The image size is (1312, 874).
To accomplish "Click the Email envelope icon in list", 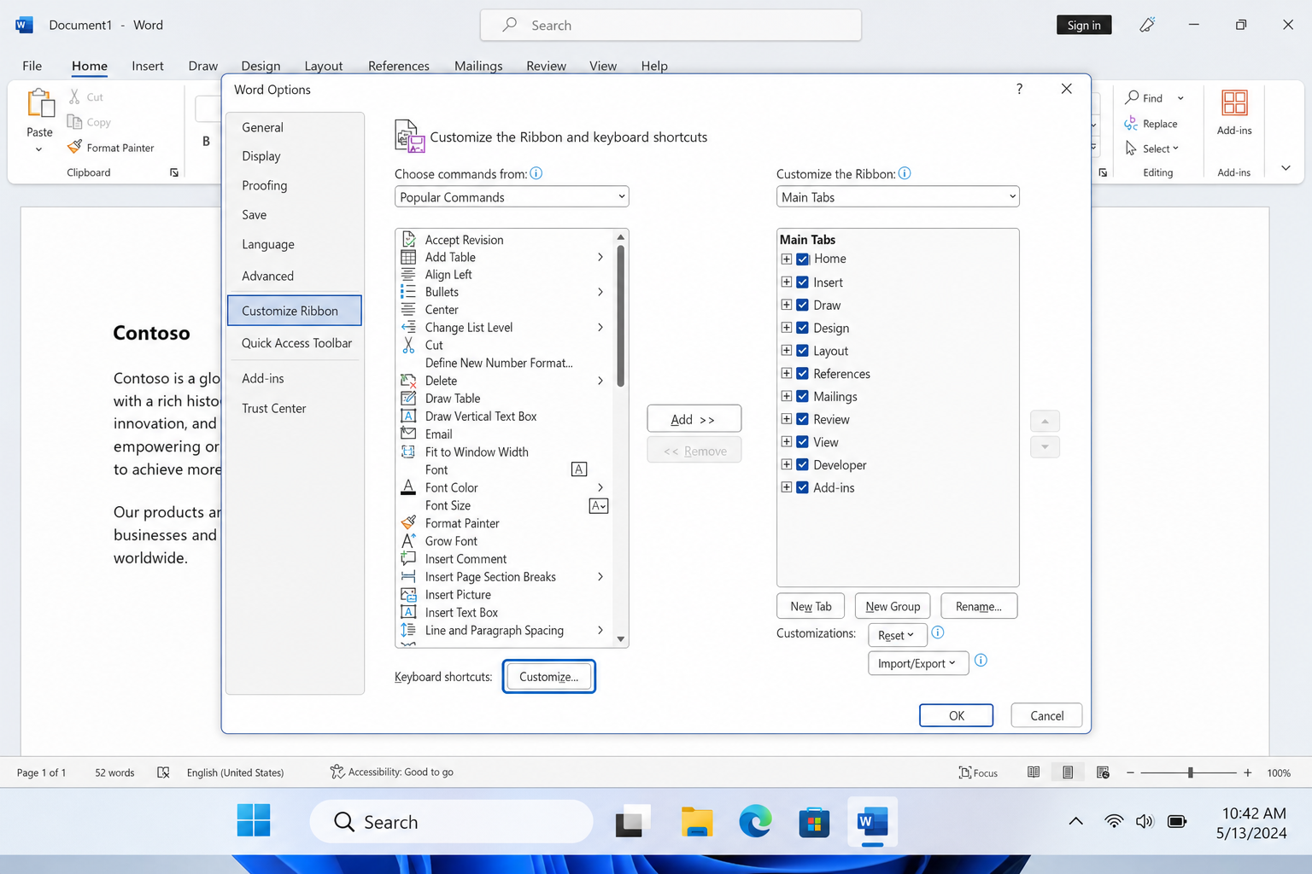I will tap(408, 434).
